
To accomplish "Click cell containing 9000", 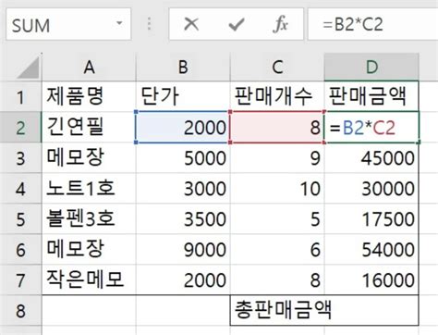I will coord(183,249).
